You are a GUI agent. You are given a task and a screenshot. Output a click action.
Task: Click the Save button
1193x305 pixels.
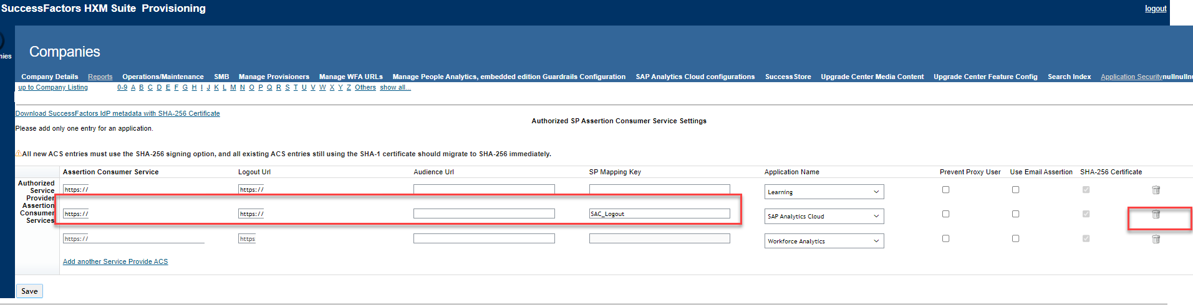(29, 291)
